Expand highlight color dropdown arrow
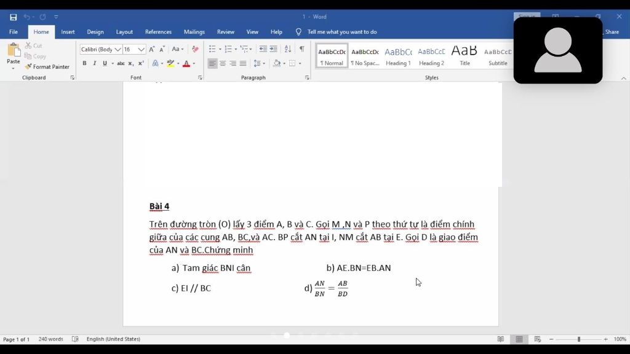Viewport: 630px width, 354px height. click(x=178, y=63)
